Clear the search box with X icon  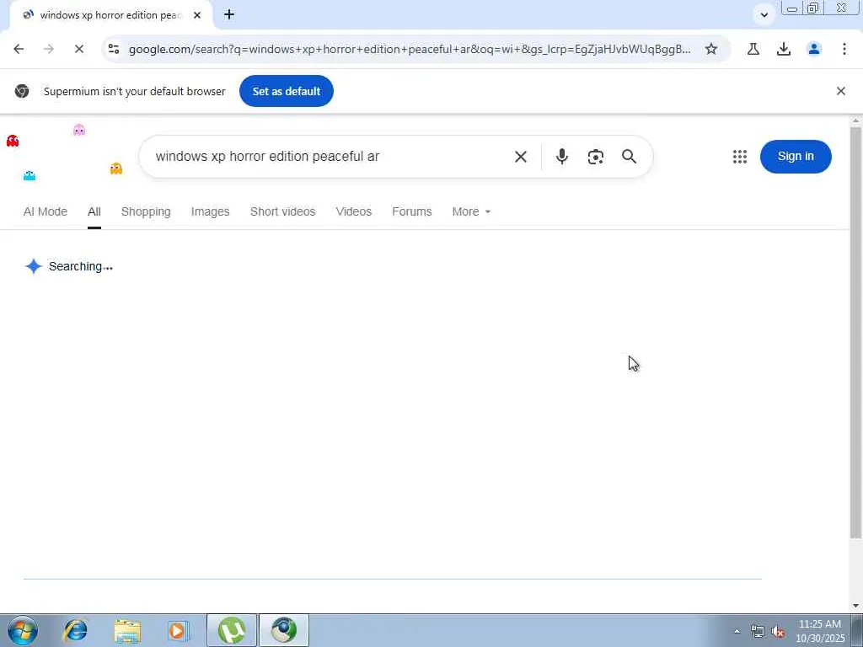521,157
